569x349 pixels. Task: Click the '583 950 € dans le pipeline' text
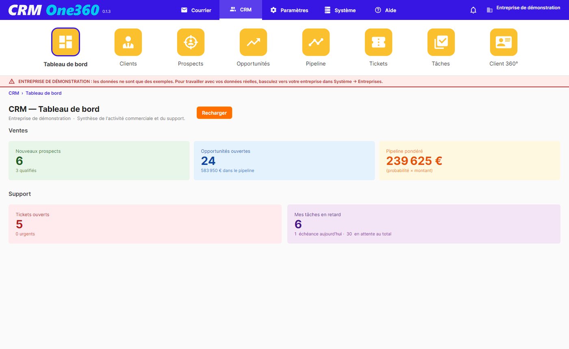[228, 171]
